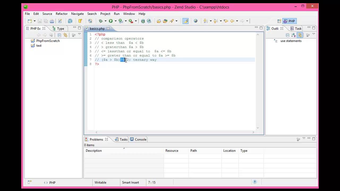Click the New file toolbar icon
The height and width of the screenshot is (191, 340).
click(30, 21)
